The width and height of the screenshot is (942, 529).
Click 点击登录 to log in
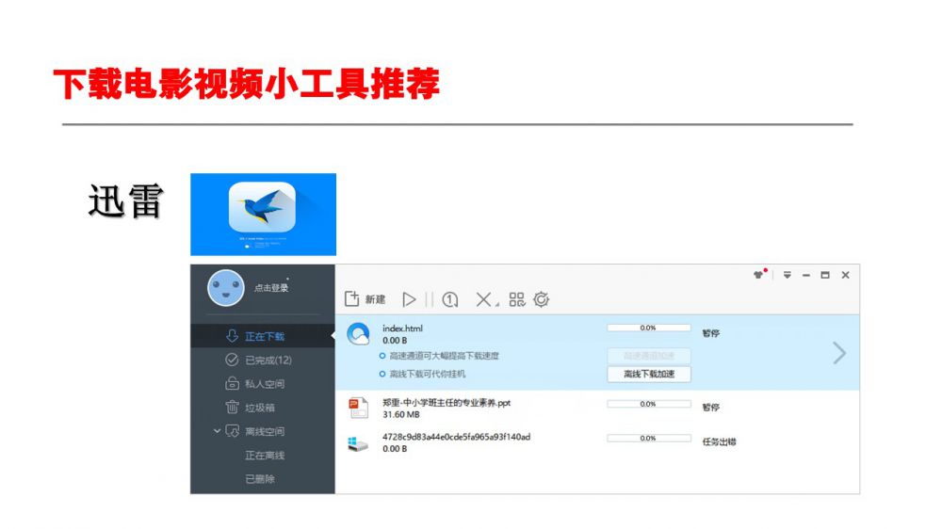(271, 288)
